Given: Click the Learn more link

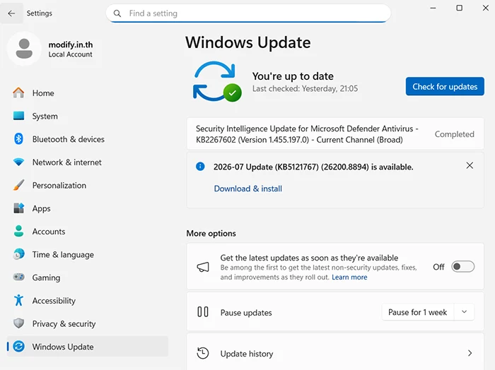Looking at the screenshot, I should pos(349,277).
